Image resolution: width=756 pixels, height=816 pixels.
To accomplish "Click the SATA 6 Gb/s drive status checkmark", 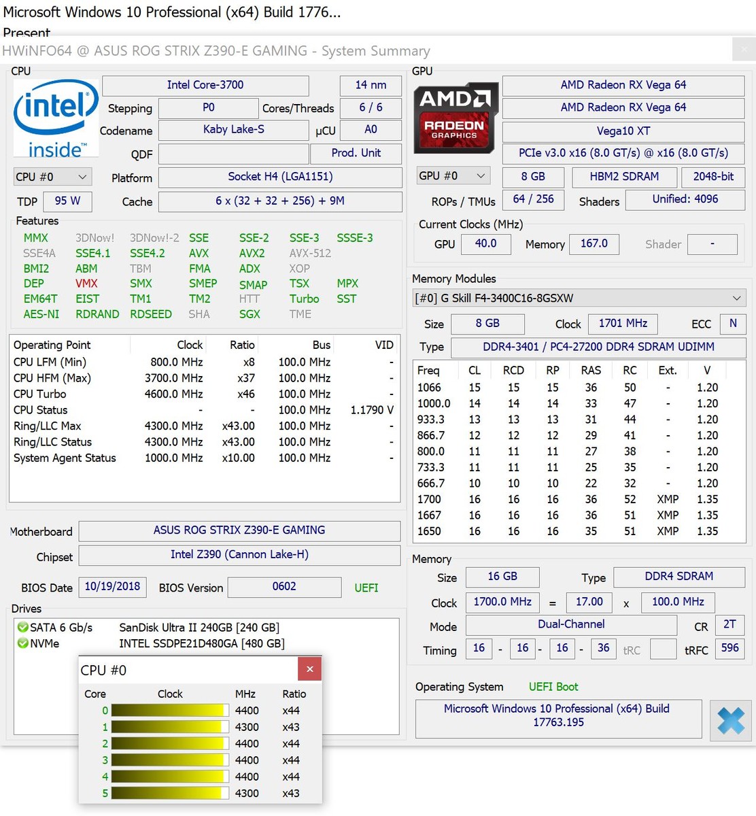I will [23, 627].
